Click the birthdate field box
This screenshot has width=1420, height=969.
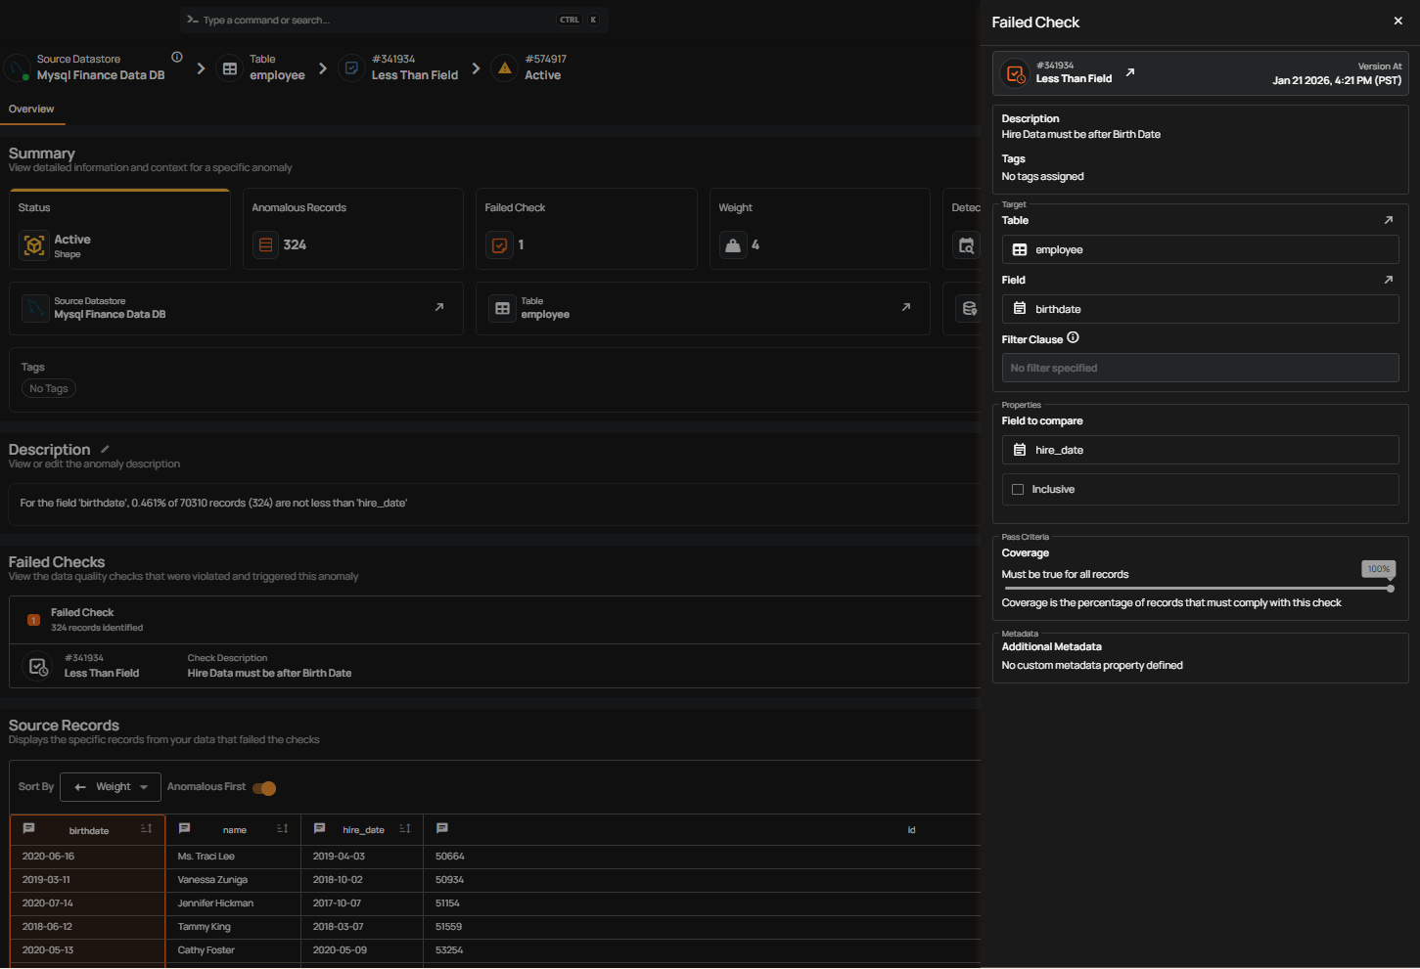[x=1200, y=309]
